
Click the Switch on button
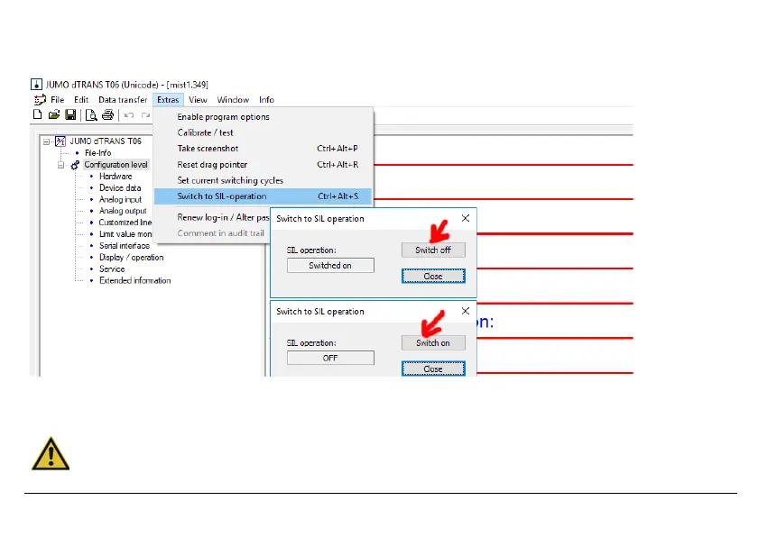coord(433,343)
